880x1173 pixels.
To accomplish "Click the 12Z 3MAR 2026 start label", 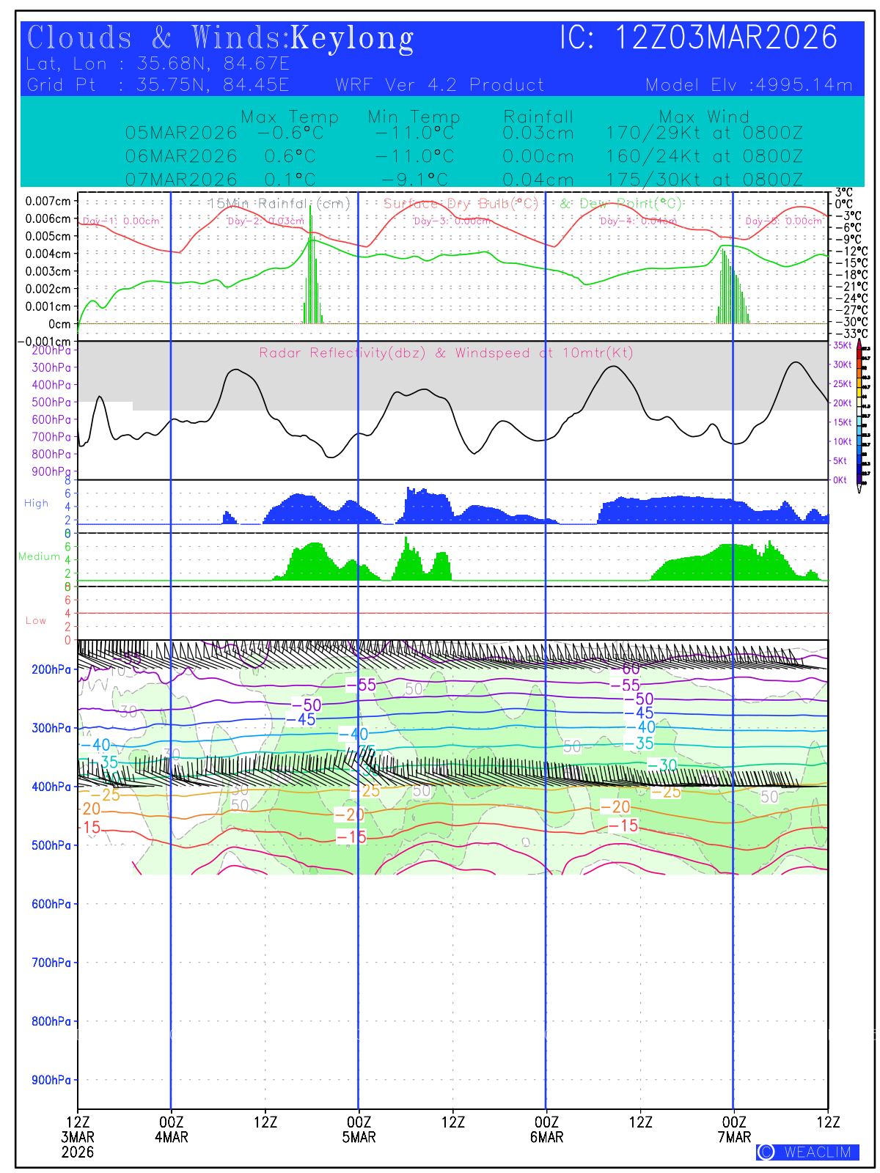I will (78, 1136).
